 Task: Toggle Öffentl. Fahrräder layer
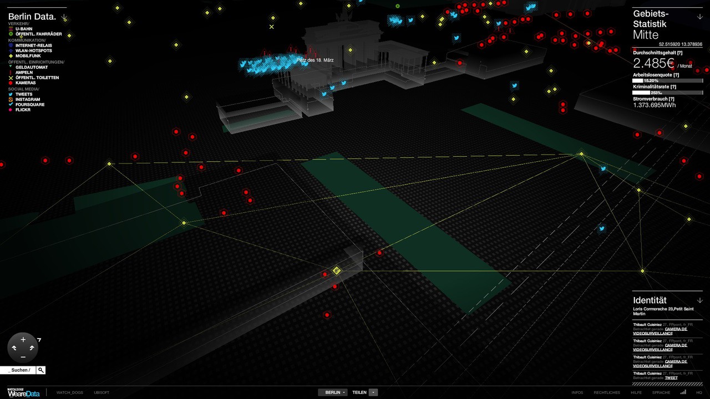[x=34, y=34]
